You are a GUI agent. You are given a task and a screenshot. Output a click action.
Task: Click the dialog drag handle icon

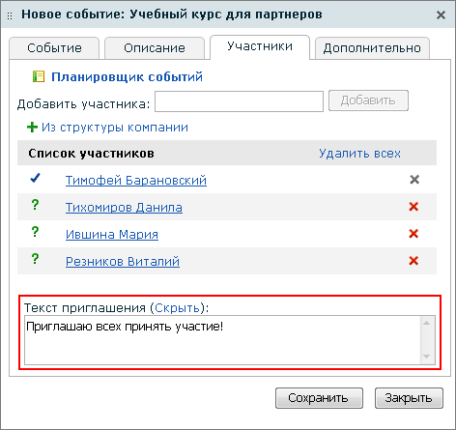click(x=10, y=15)
